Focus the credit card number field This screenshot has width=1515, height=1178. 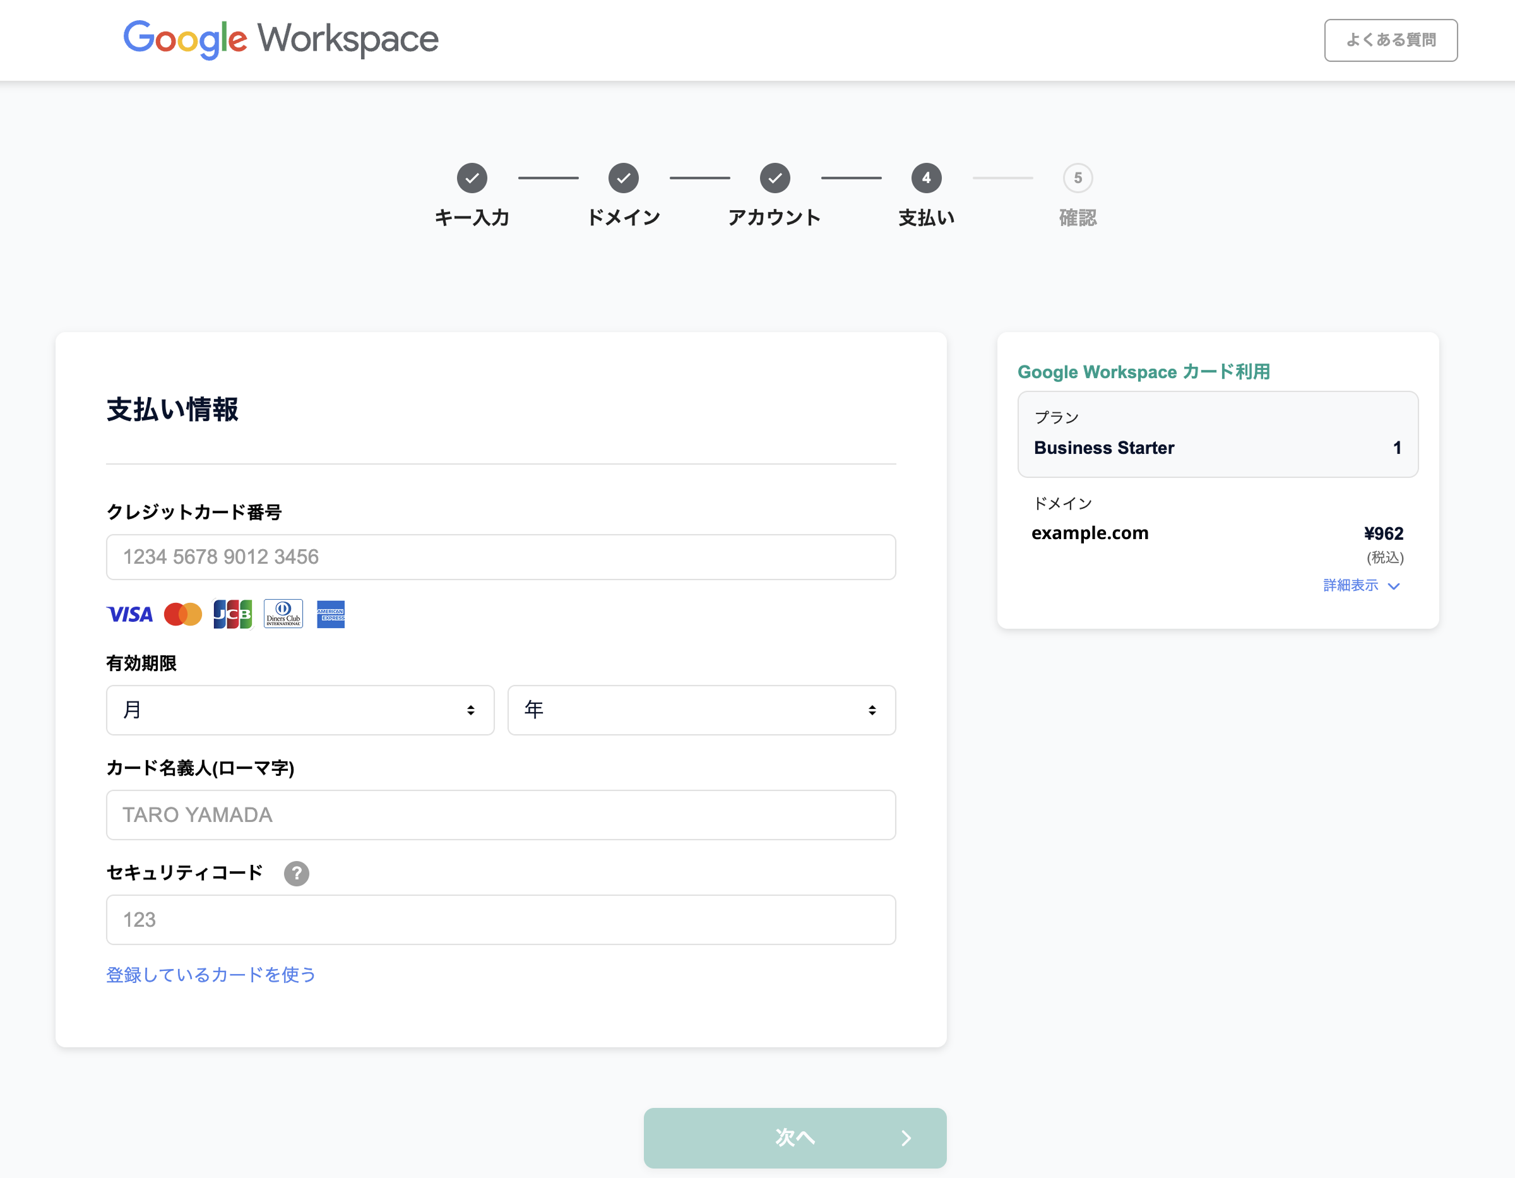coord(501,556)
